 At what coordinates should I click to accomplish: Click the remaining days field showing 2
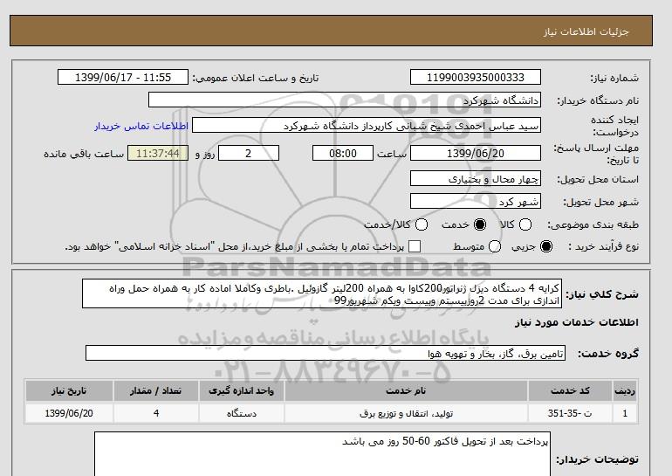(x=249, y=154)
